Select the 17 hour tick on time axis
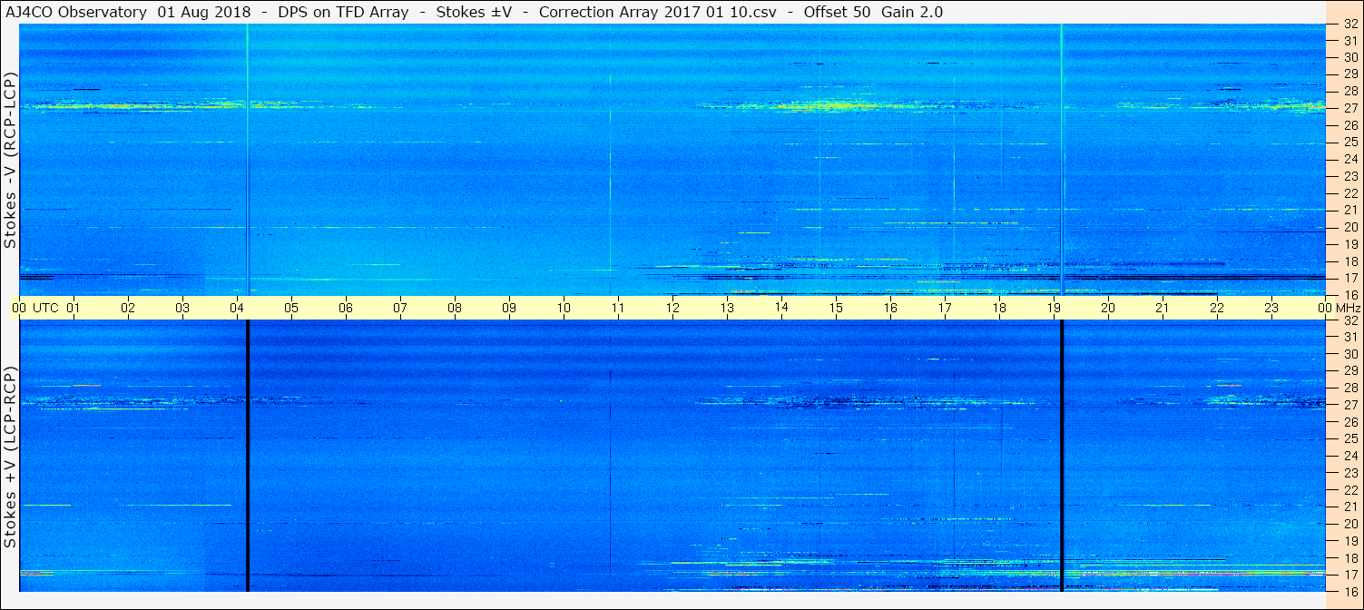 (x=945, y=309)
